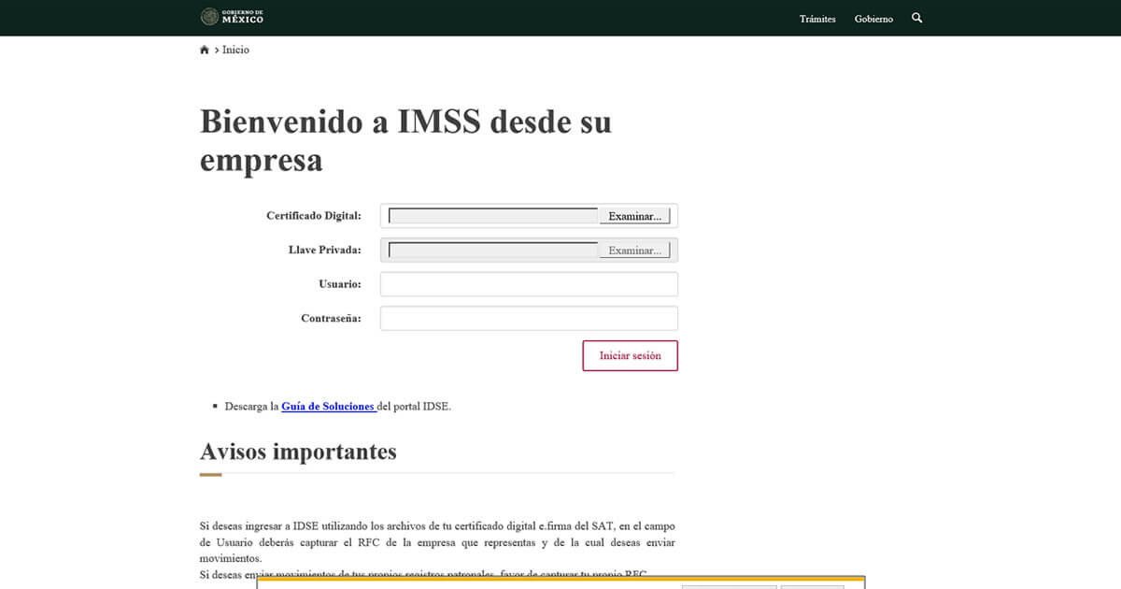Focus the Contraseña password field

click(x=529, y=319)
